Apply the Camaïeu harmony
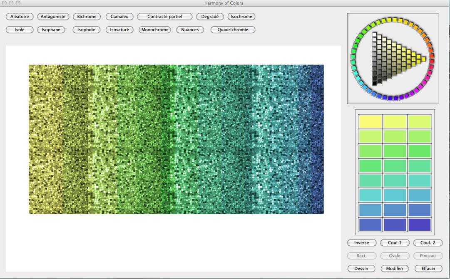Screen dimensions: 450x279 pos(119,17)
